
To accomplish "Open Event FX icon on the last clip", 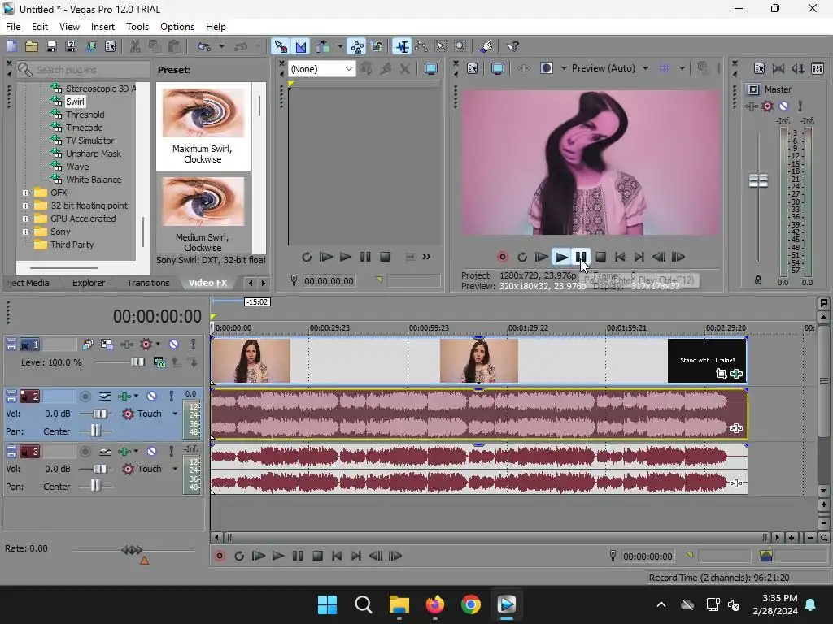I will [736, 374].
